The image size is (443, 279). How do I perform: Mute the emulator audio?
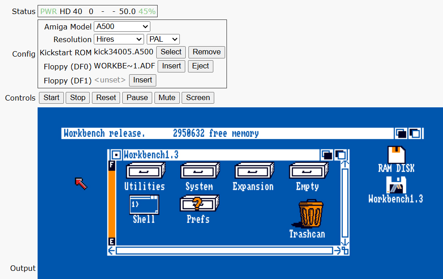(167, 97)
